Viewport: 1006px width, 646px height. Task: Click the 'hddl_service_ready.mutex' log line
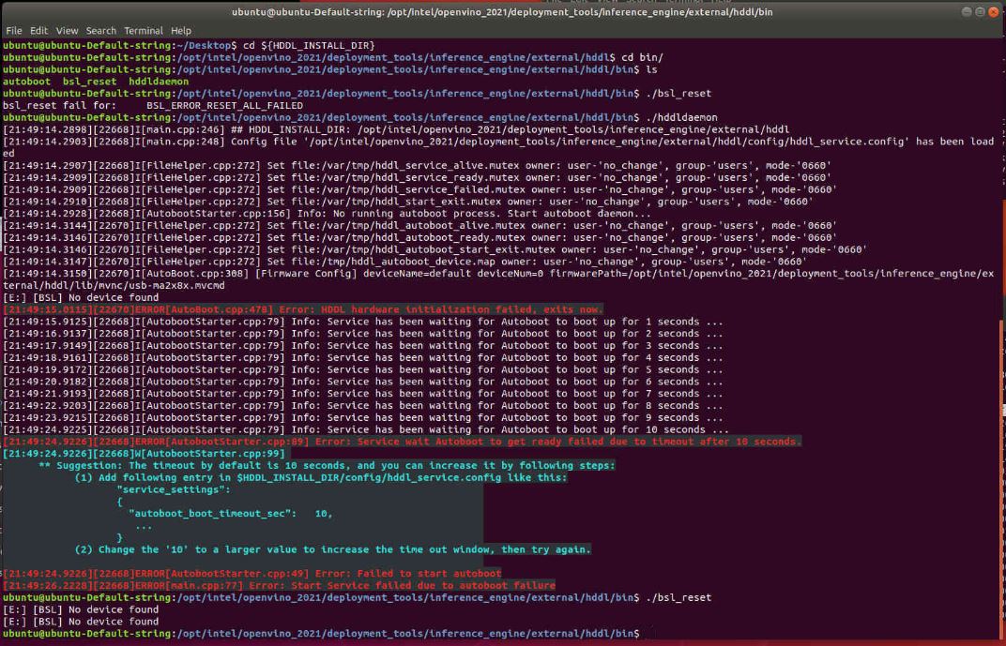coord(417,177)
